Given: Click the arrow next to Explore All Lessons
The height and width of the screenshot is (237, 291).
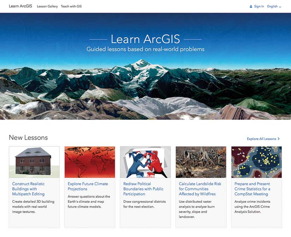Looking at the screenshot, I should [278, 139].
